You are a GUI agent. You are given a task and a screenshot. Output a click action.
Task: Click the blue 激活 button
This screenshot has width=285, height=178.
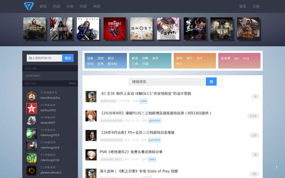point(68,58)
